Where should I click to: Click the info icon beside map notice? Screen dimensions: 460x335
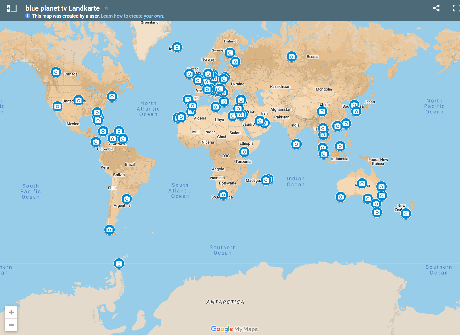[x=28, y=16]
